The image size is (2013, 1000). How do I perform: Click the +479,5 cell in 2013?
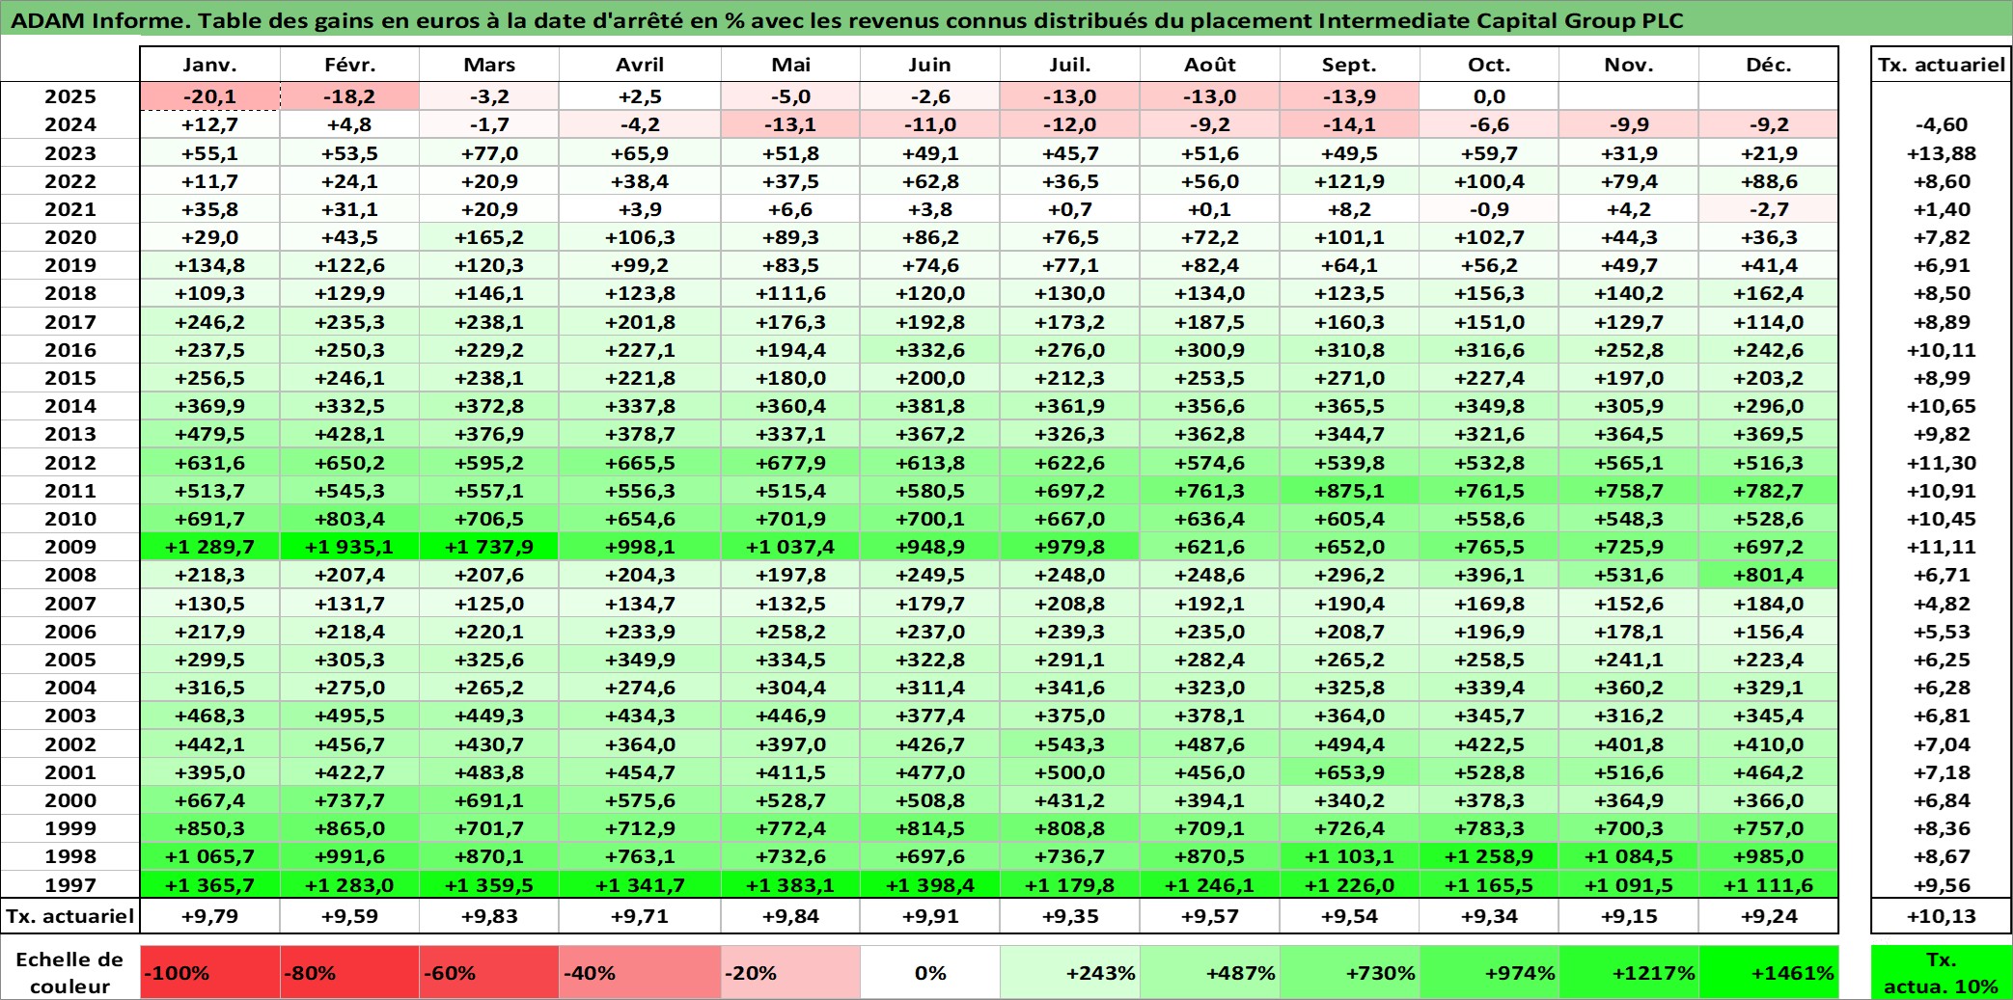pyautogui.click(x=210, y=434)
